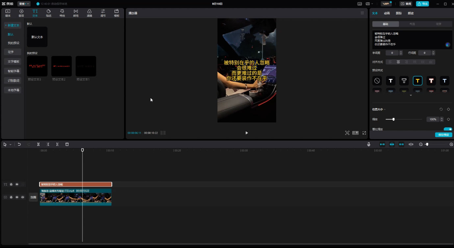Click the microphone voiceover record icon

coord(368,144)
